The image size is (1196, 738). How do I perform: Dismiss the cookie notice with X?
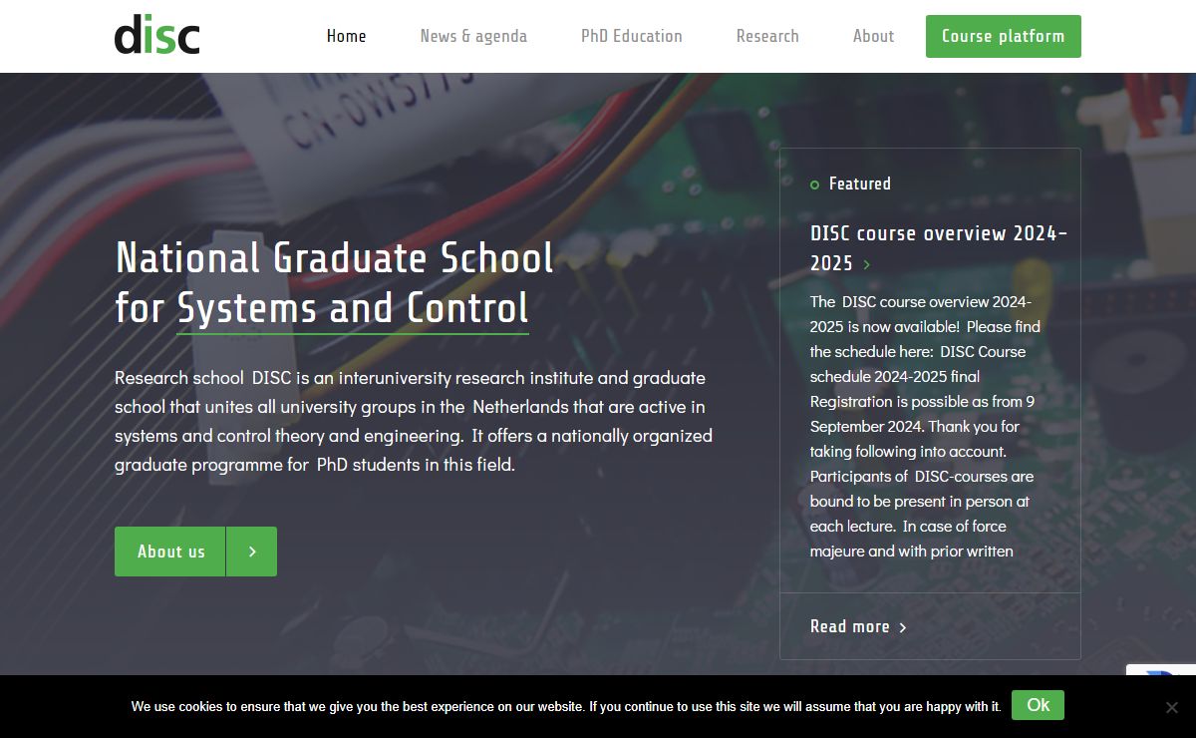pos(1172,707)
